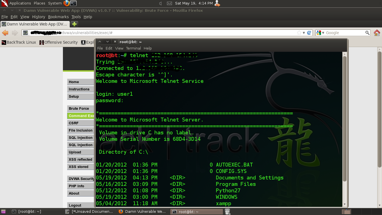
Task: Reload the page with the refresh icon
Action: [309, 33]
